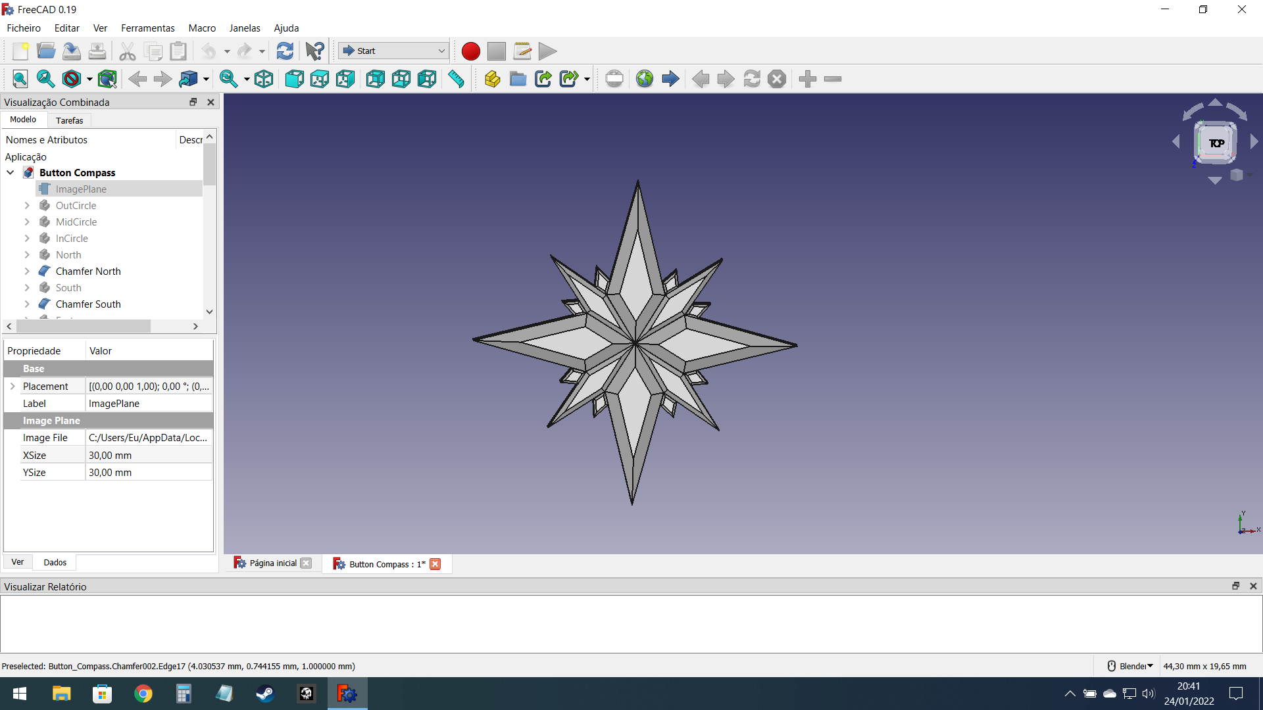1263x710 pixels.
Task: Switch to the Top view icon
Action: coord(320,79)
